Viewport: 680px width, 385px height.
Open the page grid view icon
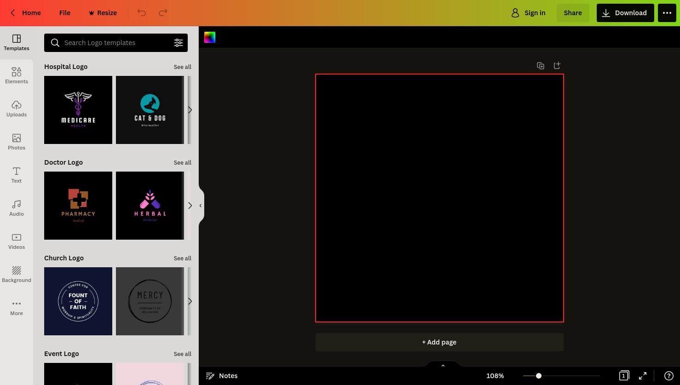(x=624, y=376)
